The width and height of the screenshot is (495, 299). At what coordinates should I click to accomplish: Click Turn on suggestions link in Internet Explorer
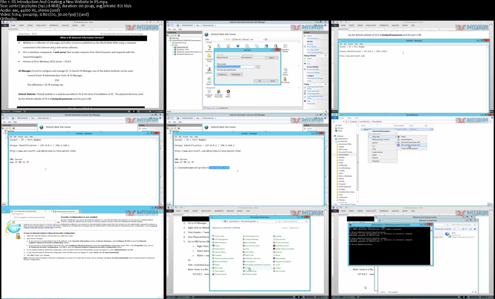coord(29,217)
